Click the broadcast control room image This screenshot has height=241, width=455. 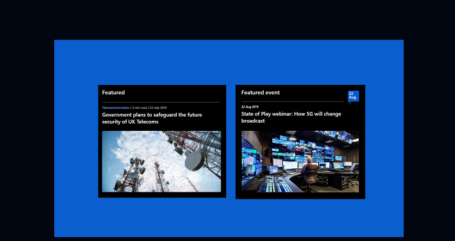[300, 162]
